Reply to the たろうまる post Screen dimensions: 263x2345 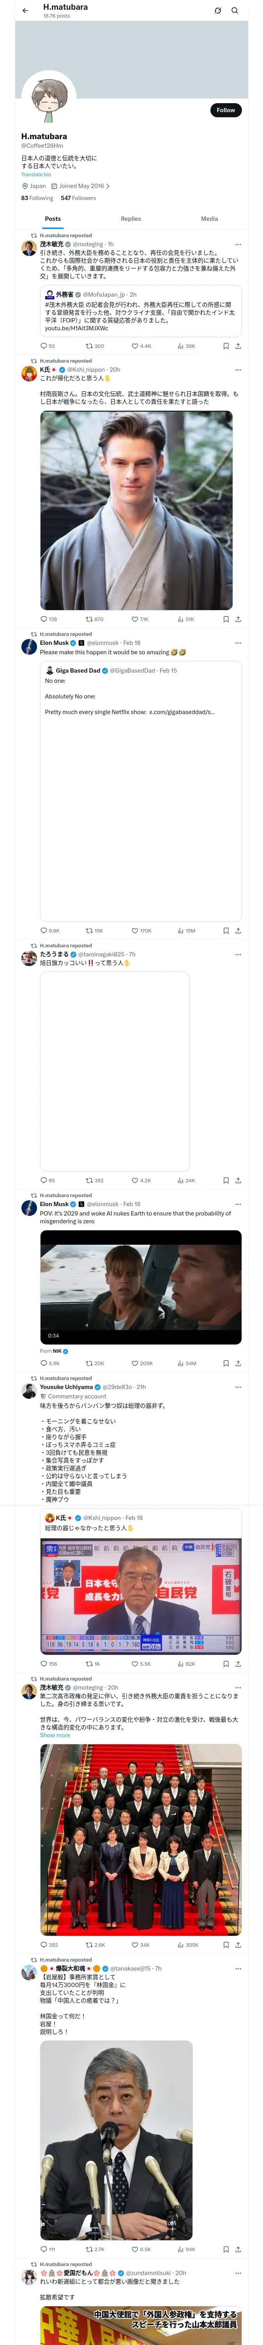[44, 1180]
